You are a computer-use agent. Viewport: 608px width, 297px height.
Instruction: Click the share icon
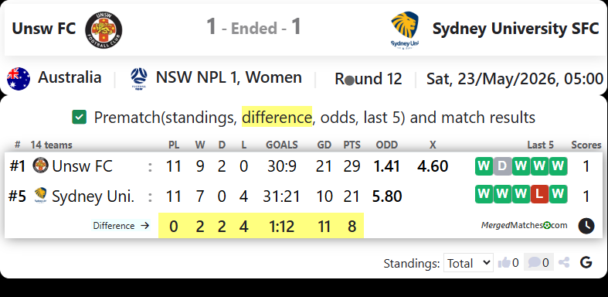pos(564,263)
